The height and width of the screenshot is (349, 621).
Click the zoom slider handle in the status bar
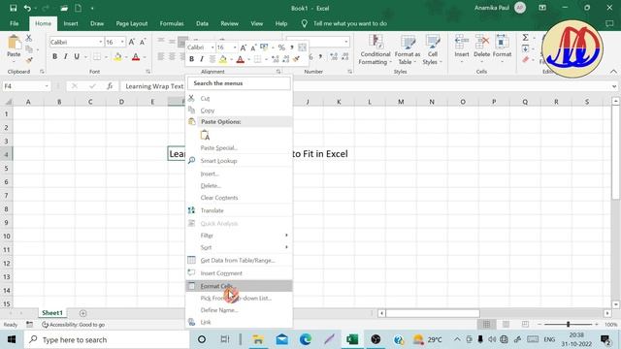(568, 325)
